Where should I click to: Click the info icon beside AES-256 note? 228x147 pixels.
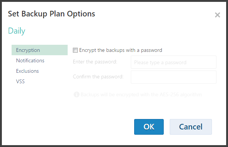pos(77,94)
